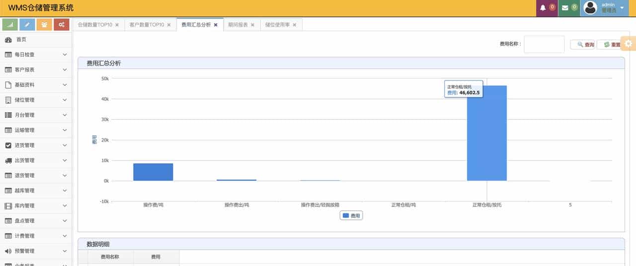Expand the 月台管理 menu chevron
Viewport: 636px width, 266px height.
pyautogui.click(x=65, y=115)
